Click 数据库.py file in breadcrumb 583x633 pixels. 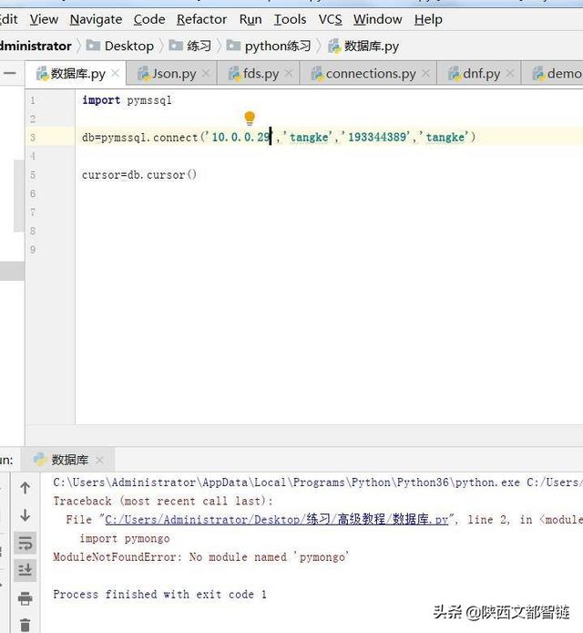pyautogui.click(x=363, y=46)
